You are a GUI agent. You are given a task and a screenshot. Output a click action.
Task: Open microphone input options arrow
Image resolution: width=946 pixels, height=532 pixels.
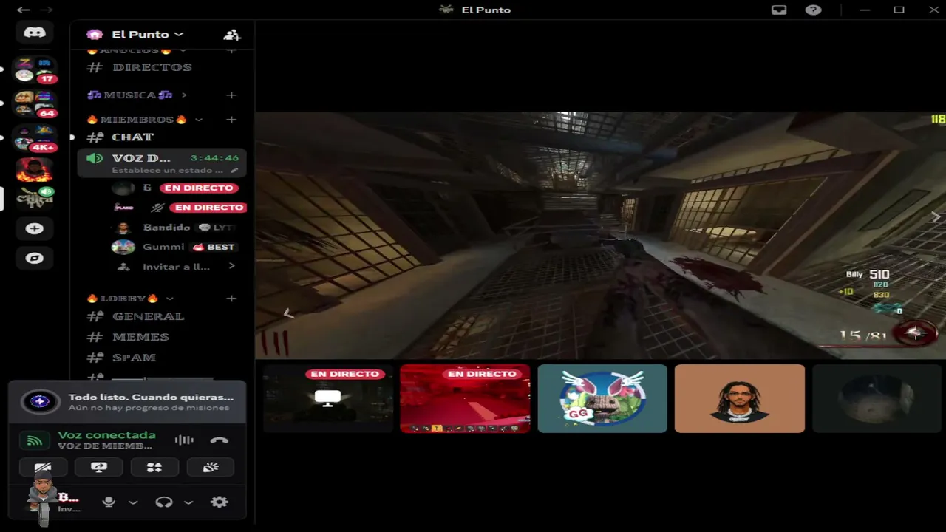tap(133, 502)
